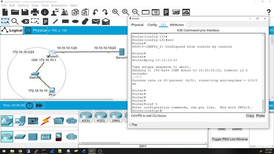Pick the 4321 router model

tap(101, 117)
